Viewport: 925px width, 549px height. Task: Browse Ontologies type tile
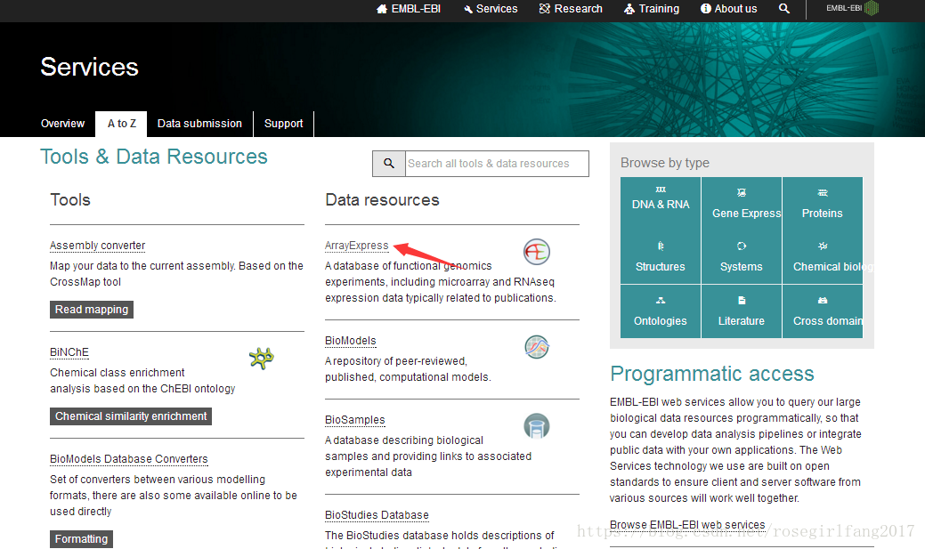660,311
